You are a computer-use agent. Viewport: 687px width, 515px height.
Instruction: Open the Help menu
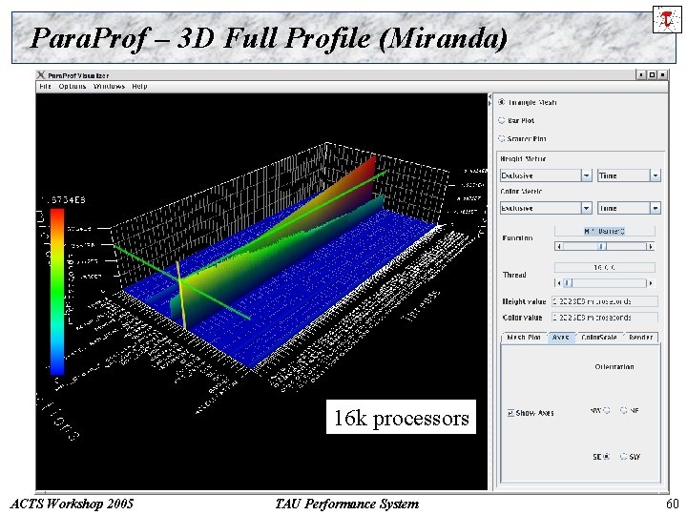point(139,86)
